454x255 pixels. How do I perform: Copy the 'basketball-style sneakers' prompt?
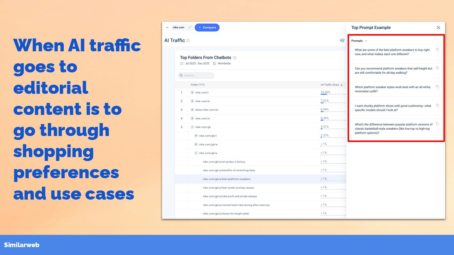point(437,124)
